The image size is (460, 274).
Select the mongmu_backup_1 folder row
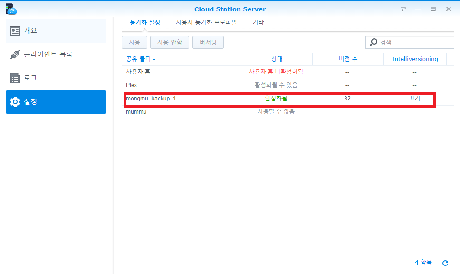tap(288, 99)
